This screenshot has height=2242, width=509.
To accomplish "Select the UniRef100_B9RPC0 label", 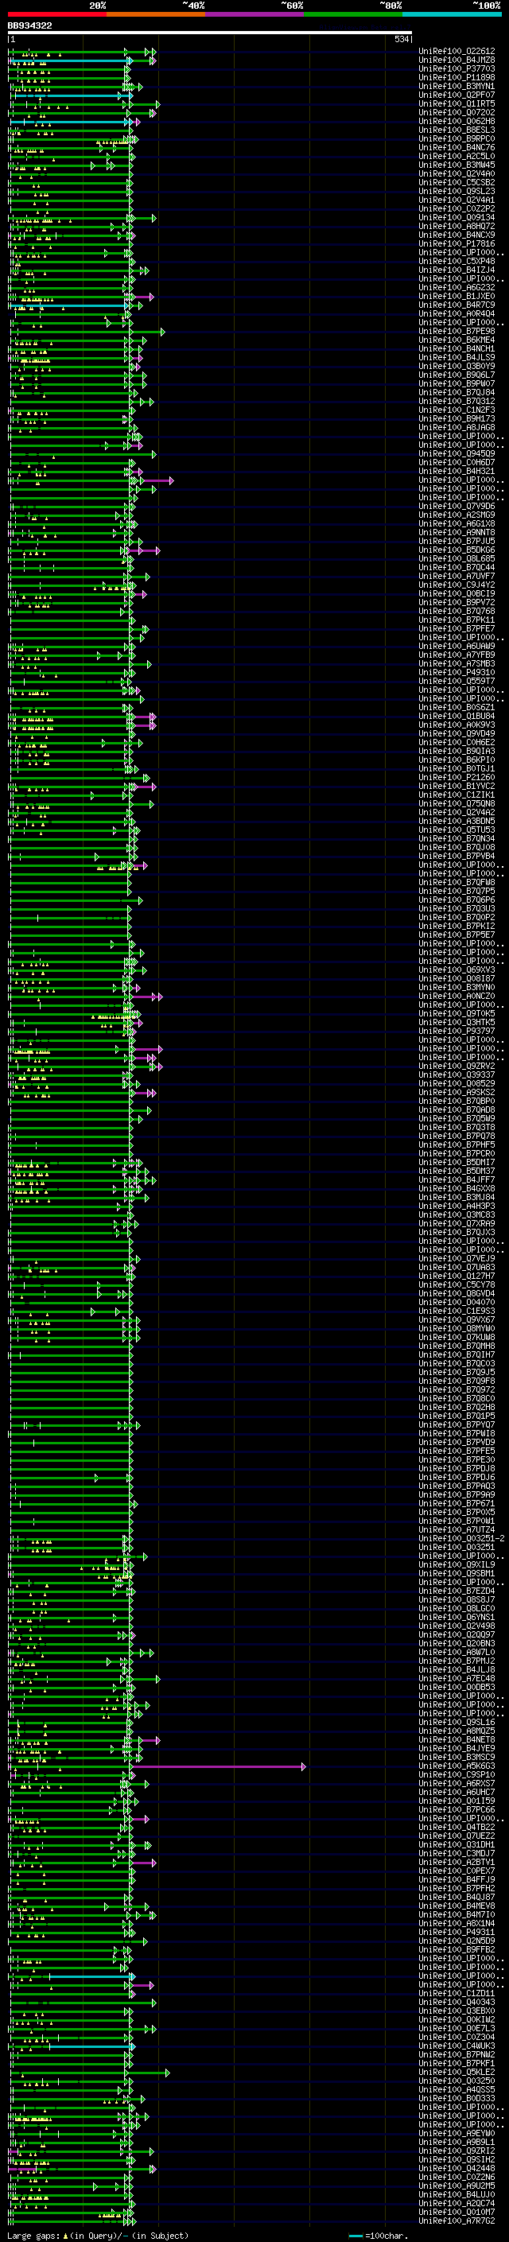I will tap(457, 138).
